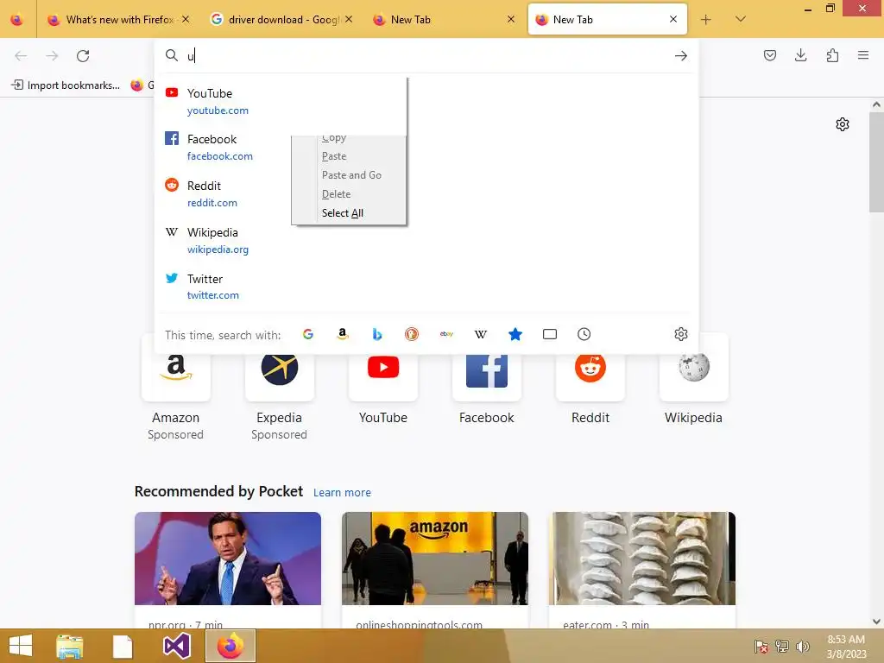Search this time with Bing icon
The width and height of the screenshot is (884, 663).
377,334
